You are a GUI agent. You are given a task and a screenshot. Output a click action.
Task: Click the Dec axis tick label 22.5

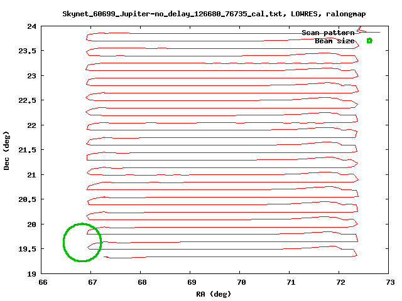tap(27, 100)
